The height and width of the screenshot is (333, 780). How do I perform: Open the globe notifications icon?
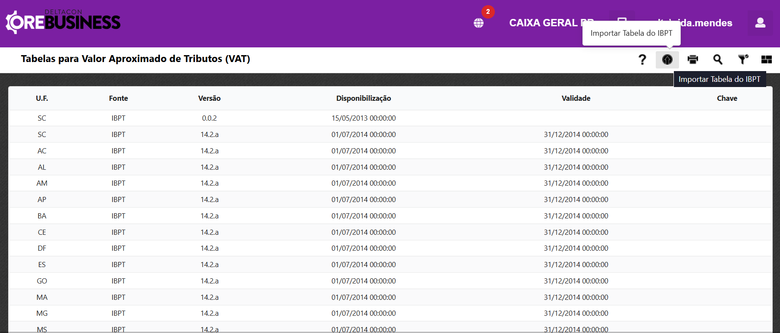pos(479,23)
